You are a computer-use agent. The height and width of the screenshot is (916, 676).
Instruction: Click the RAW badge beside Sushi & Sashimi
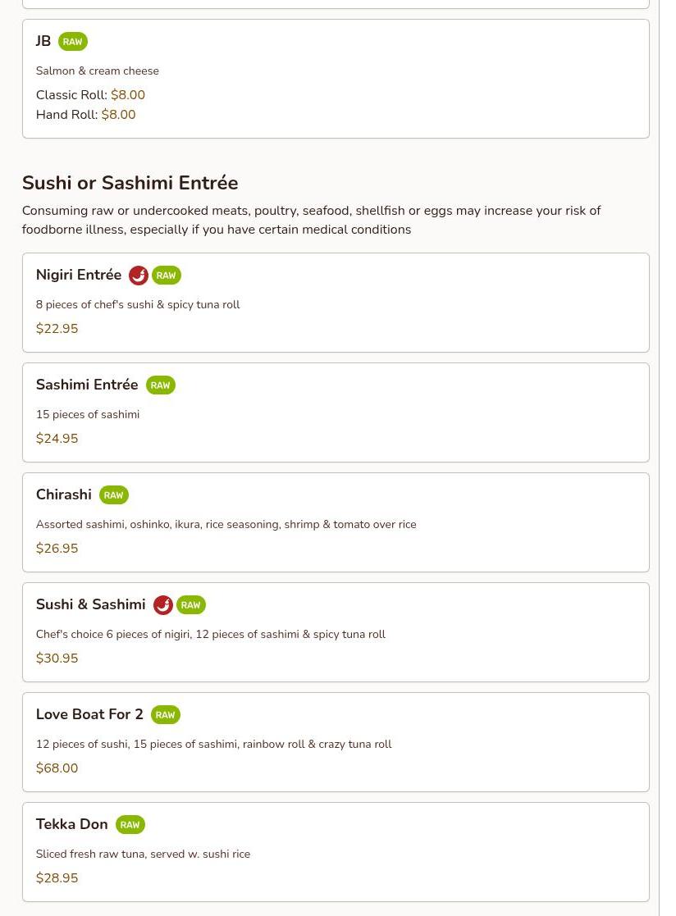point(191,604)
